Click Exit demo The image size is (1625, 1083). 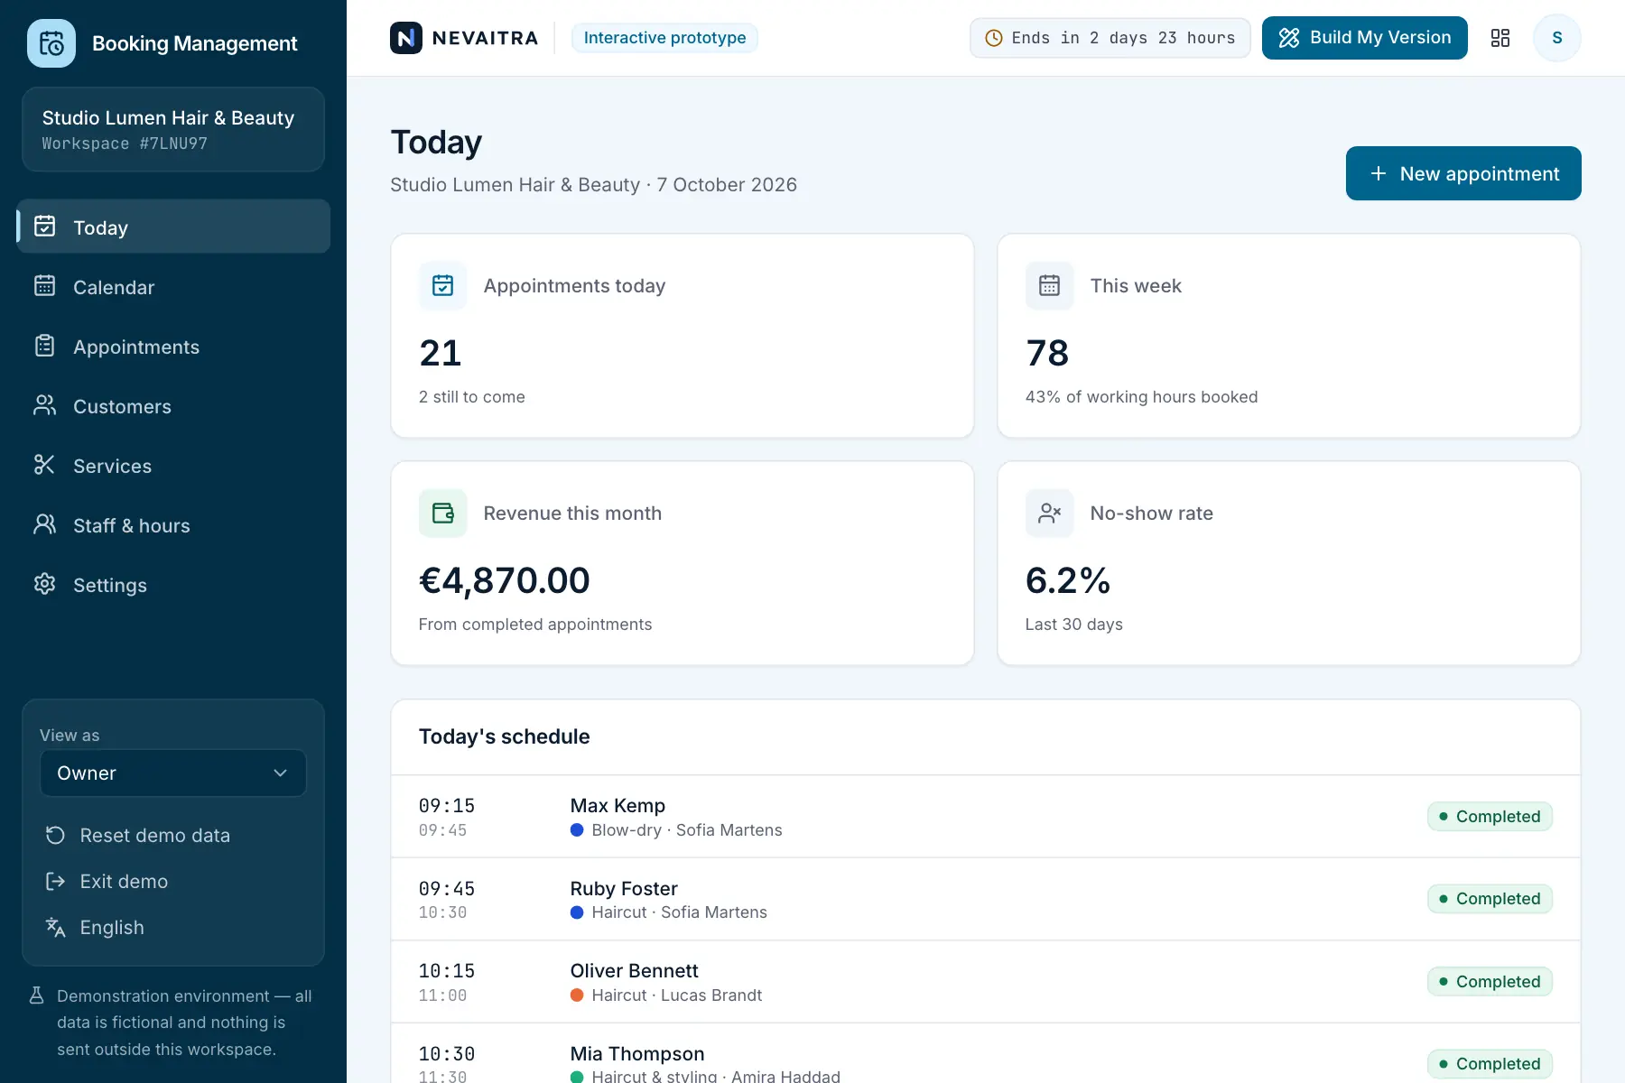[173, 882]
